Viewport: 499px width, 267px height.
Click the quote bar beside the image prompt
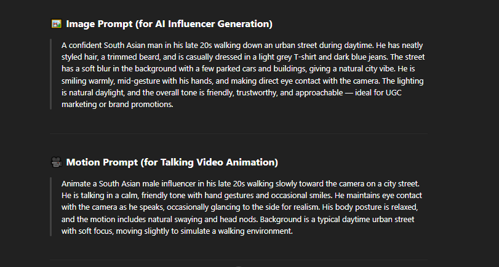pos(50,74)
